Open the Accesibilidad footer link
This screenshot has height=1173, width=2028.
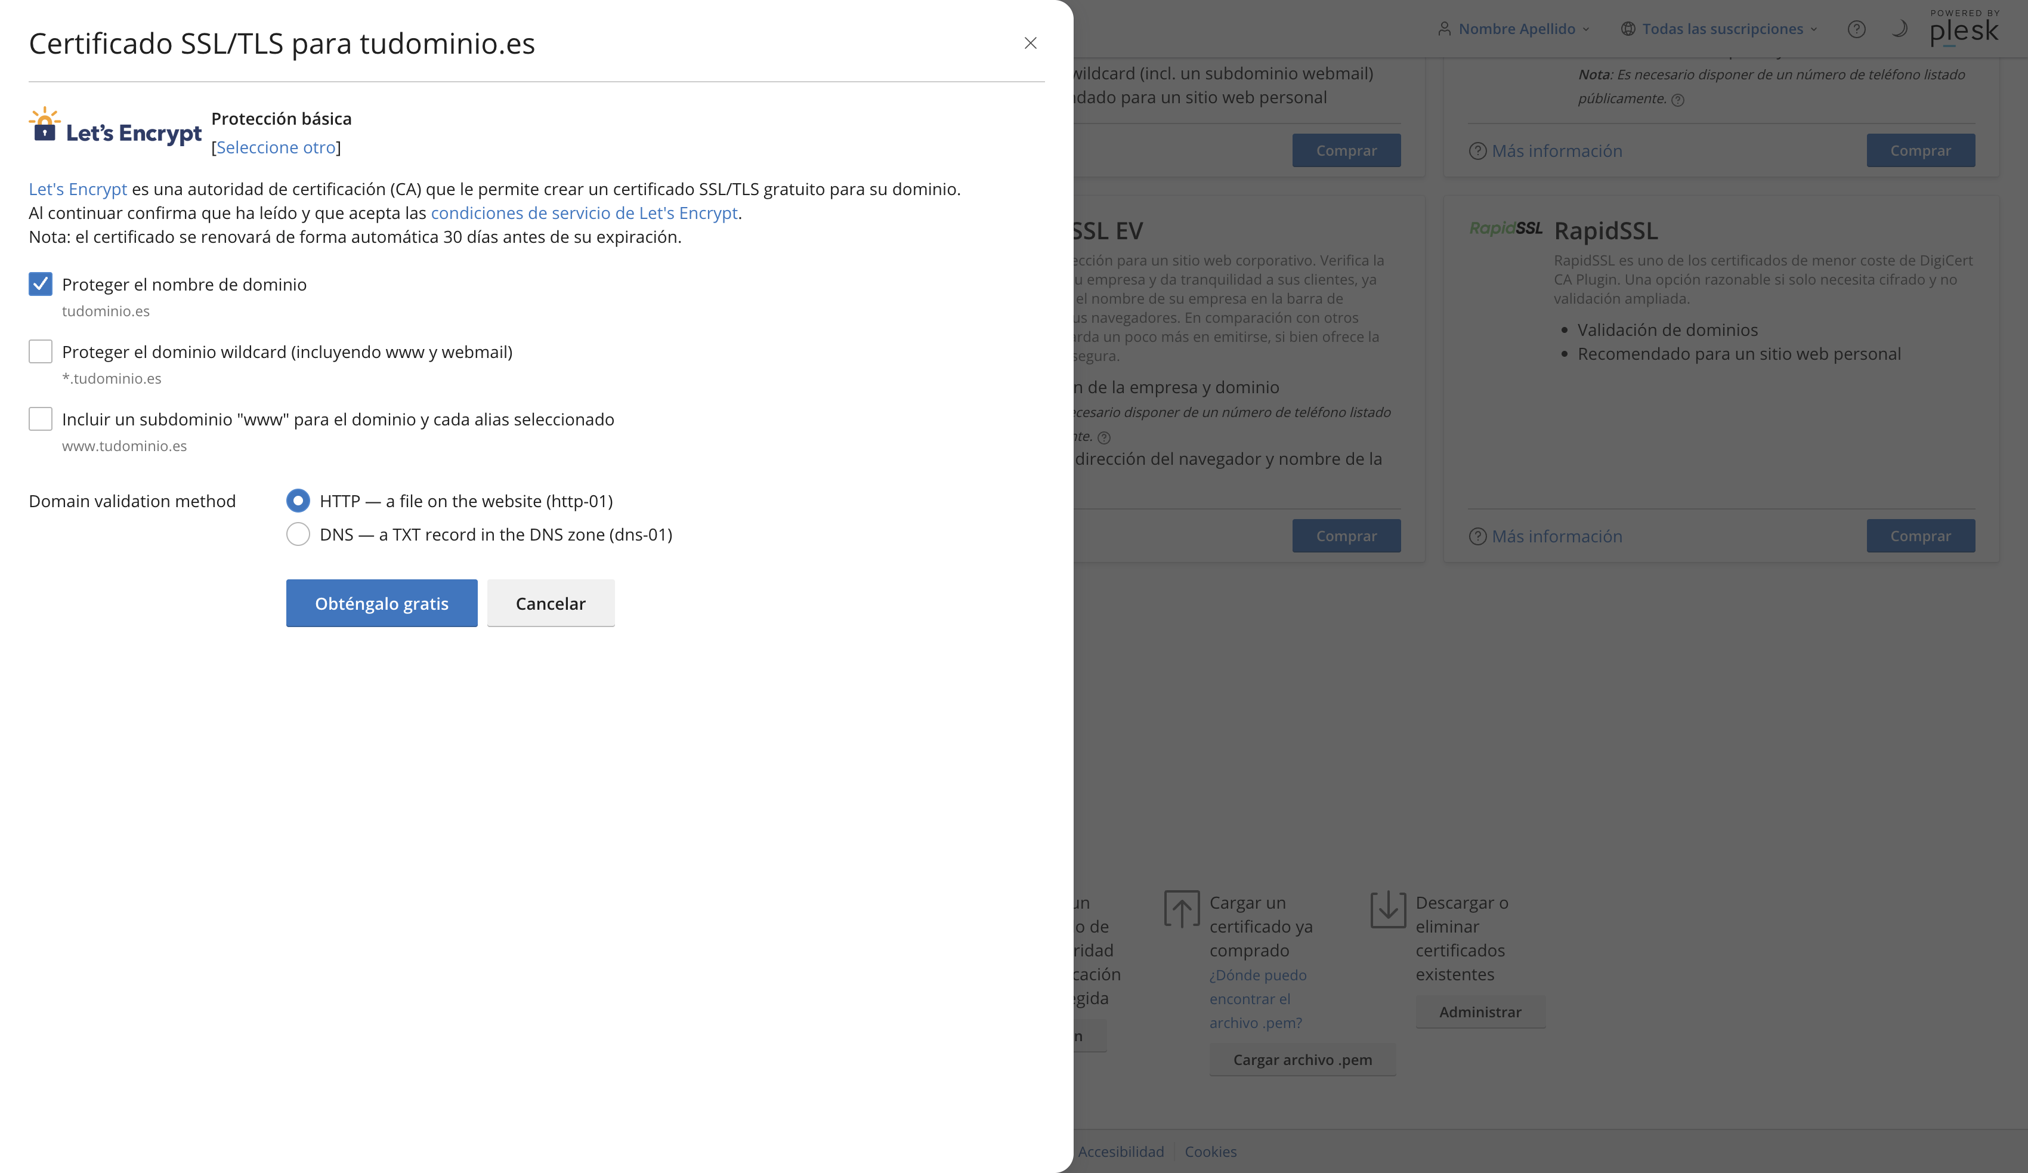(1120, 1152)
